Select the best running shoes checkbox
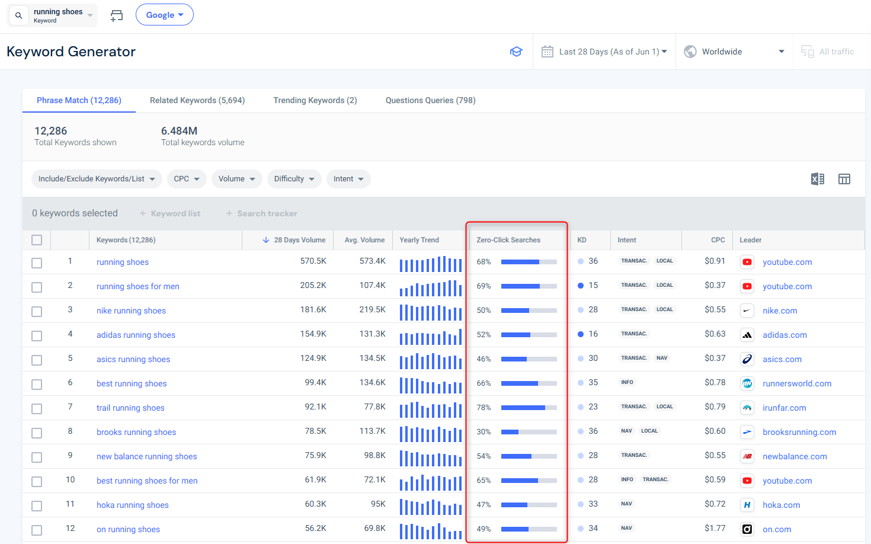Image resolution: width=871 pixels, height=544 pixels. [x=37, y=384]
